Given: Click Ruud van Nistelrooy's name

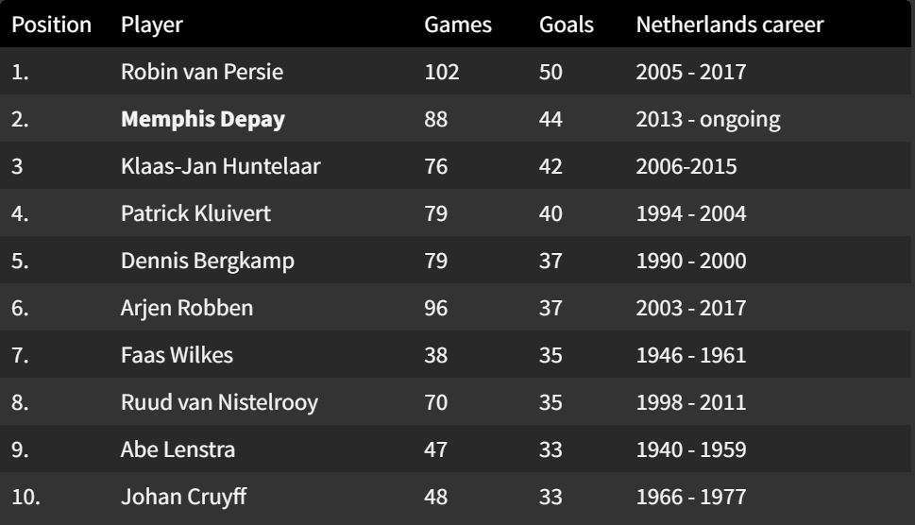Looking at the screenshot, I should [x=219, y=402].
